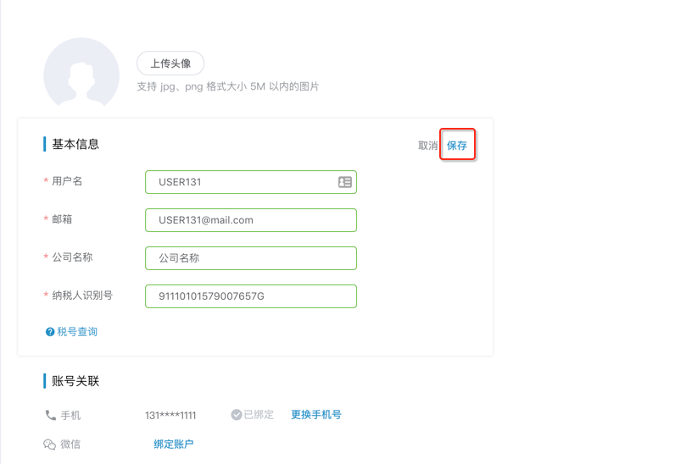
Task: Cancel editing via 取消
Action: [427, 146]
